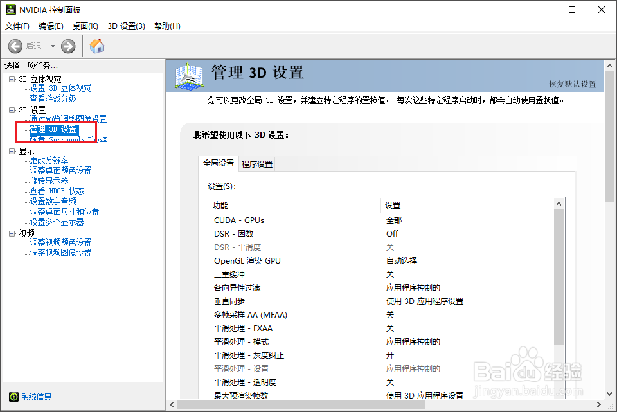Screen dimensions: 617x412
Task: Collapse the 3D 立体视觉 tree node
Action: (12, 79)
